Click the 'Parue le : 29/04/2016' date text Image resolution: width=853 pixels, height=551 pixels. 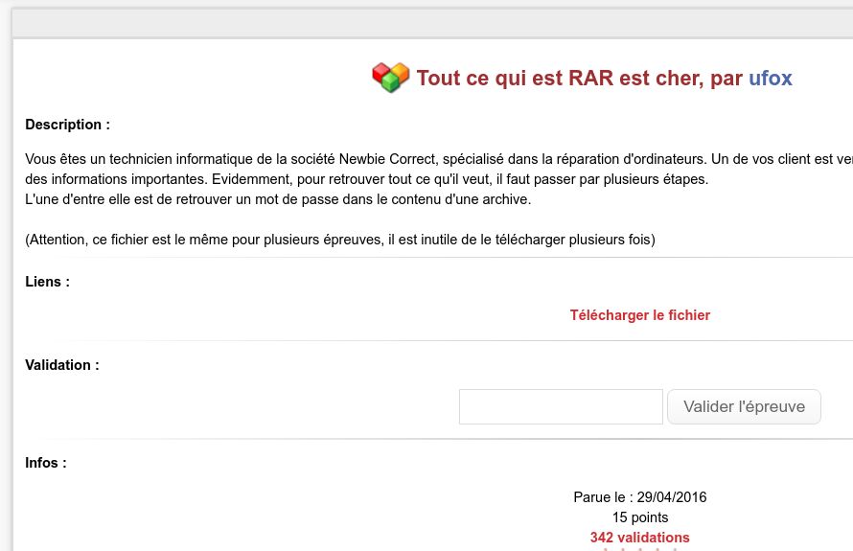[639, 497]
